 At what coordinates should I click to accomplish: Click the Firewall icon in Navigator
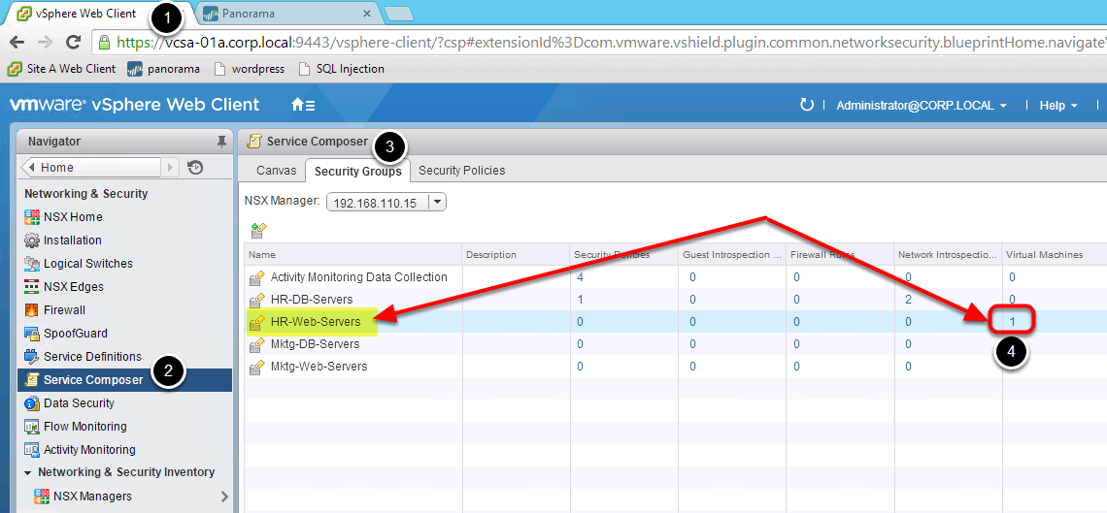[x=32, y=310]
